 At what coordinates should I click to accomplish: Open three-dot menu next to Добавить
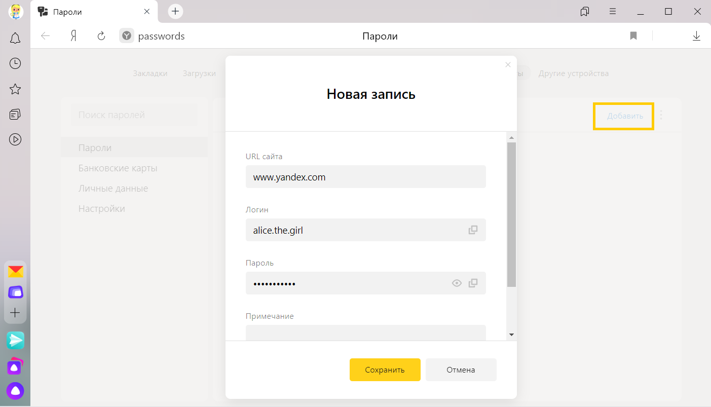pyautogui.click(x=661, y=116)
